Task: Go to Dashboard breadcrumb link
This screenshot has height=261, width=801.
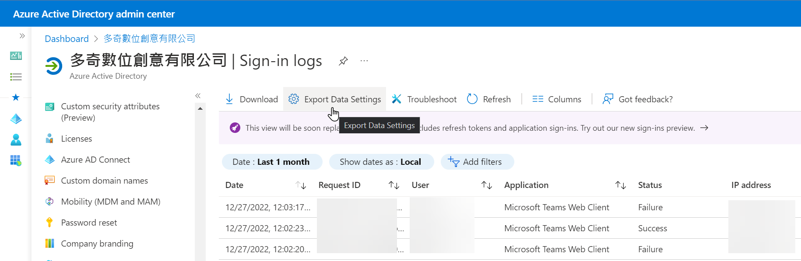Action: [67, 39]
